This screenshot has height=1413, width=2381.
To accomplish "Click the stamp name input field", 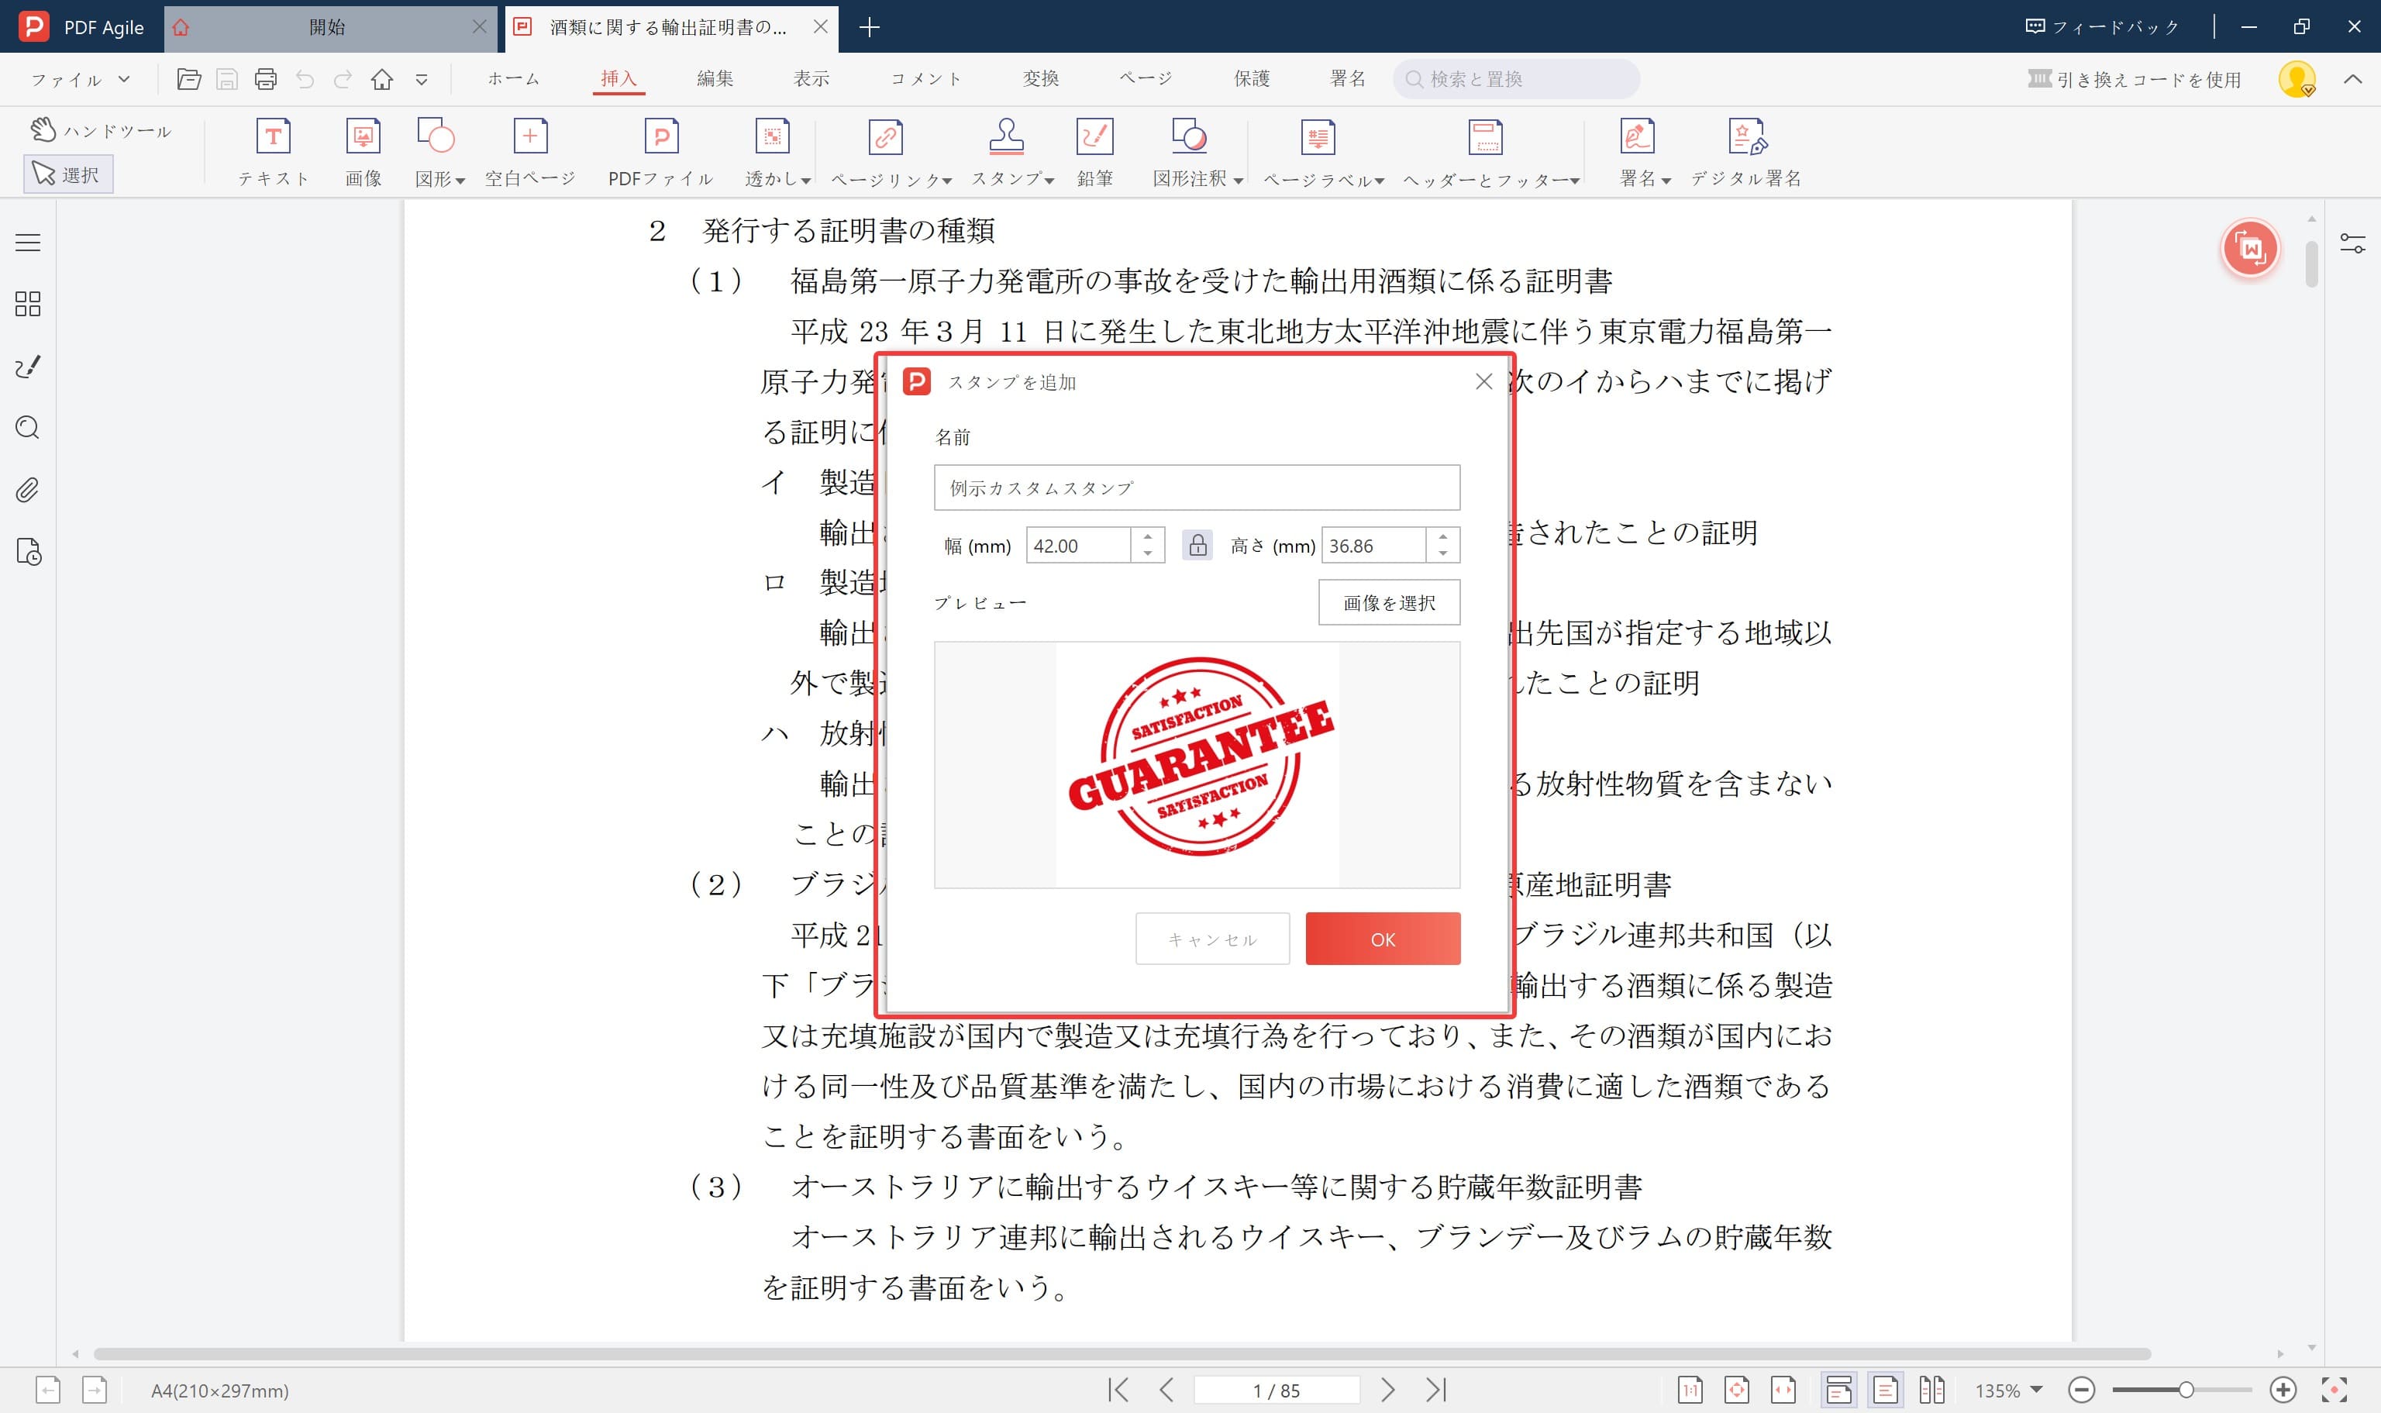I will [x=1197, y=487].
